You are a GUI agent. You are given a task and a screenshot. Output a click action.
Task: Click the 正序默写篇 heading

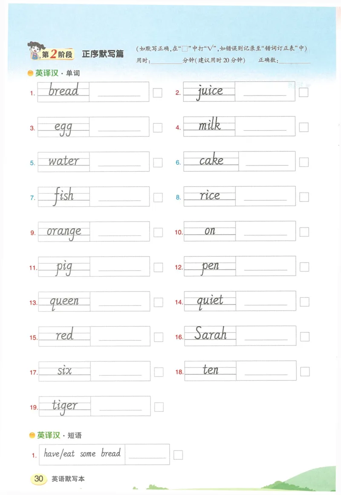103,54
